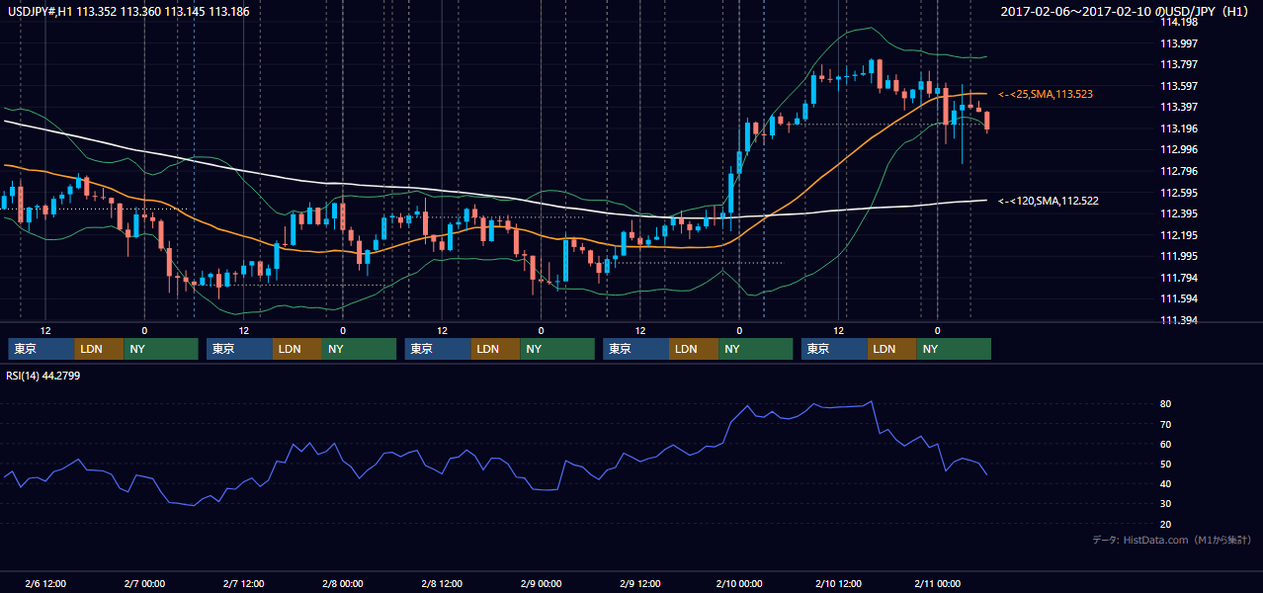Click the blue RSI line at its peak near 80
This screenshot has width=1263, height=593.
871,402
